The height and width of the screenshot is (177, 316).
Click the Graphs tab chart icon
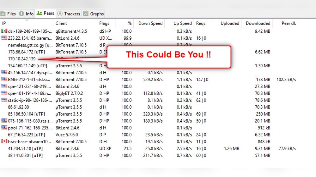point(86,14)
